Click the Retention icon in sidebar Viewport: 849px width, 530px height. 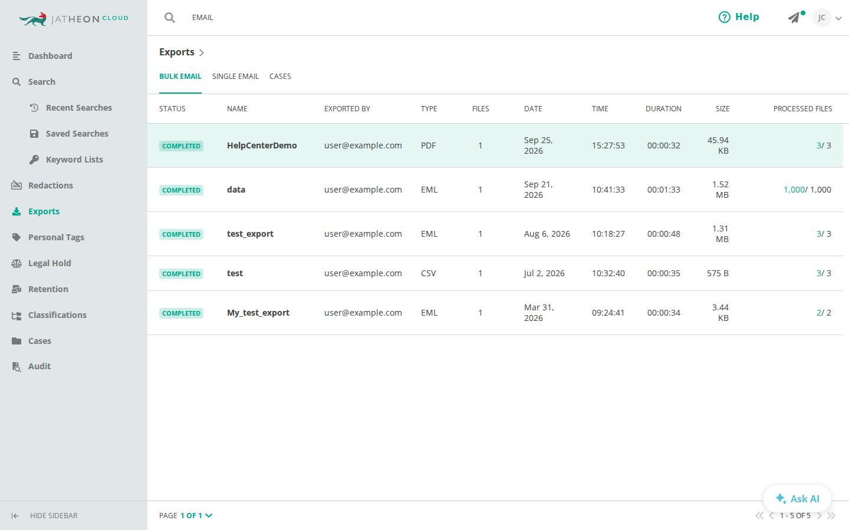(17, 289)
